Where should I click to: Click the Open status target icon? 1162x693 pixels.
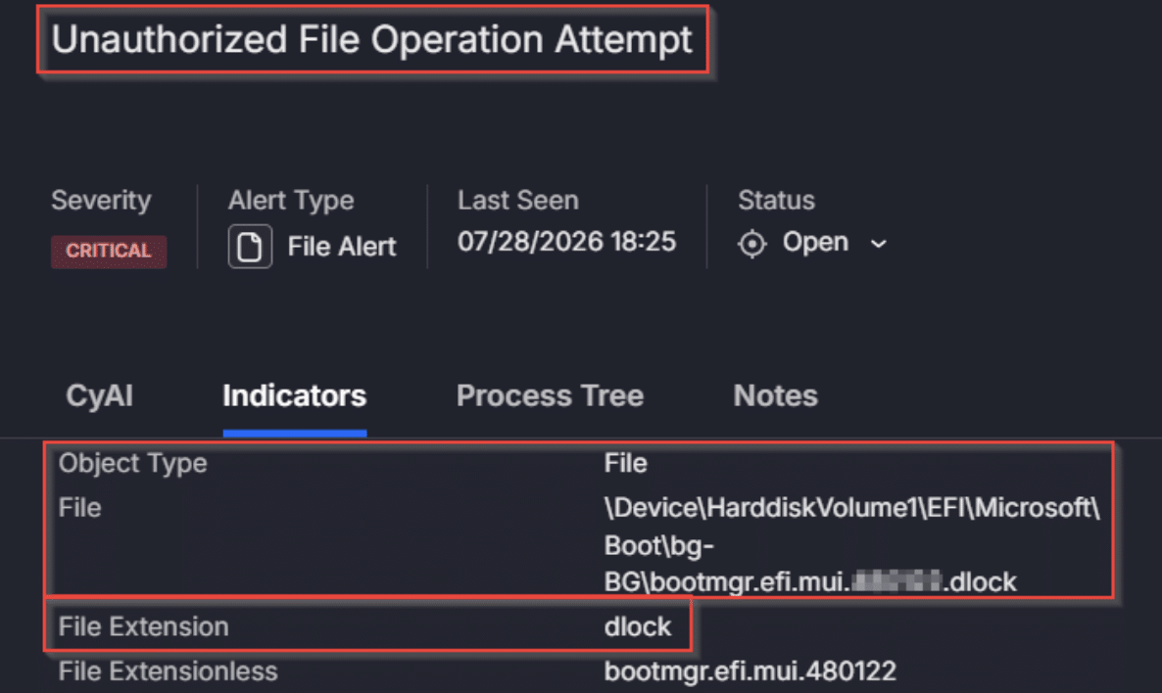point(751,244)
